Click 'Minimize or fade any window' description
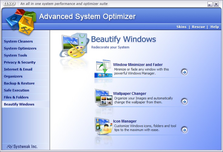 coord(141,71)
